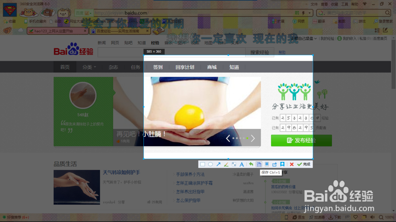Open 手机收藏夹 bookmark folder
The width and height of the screenshot is (396, 222).
tap(35, 21)
